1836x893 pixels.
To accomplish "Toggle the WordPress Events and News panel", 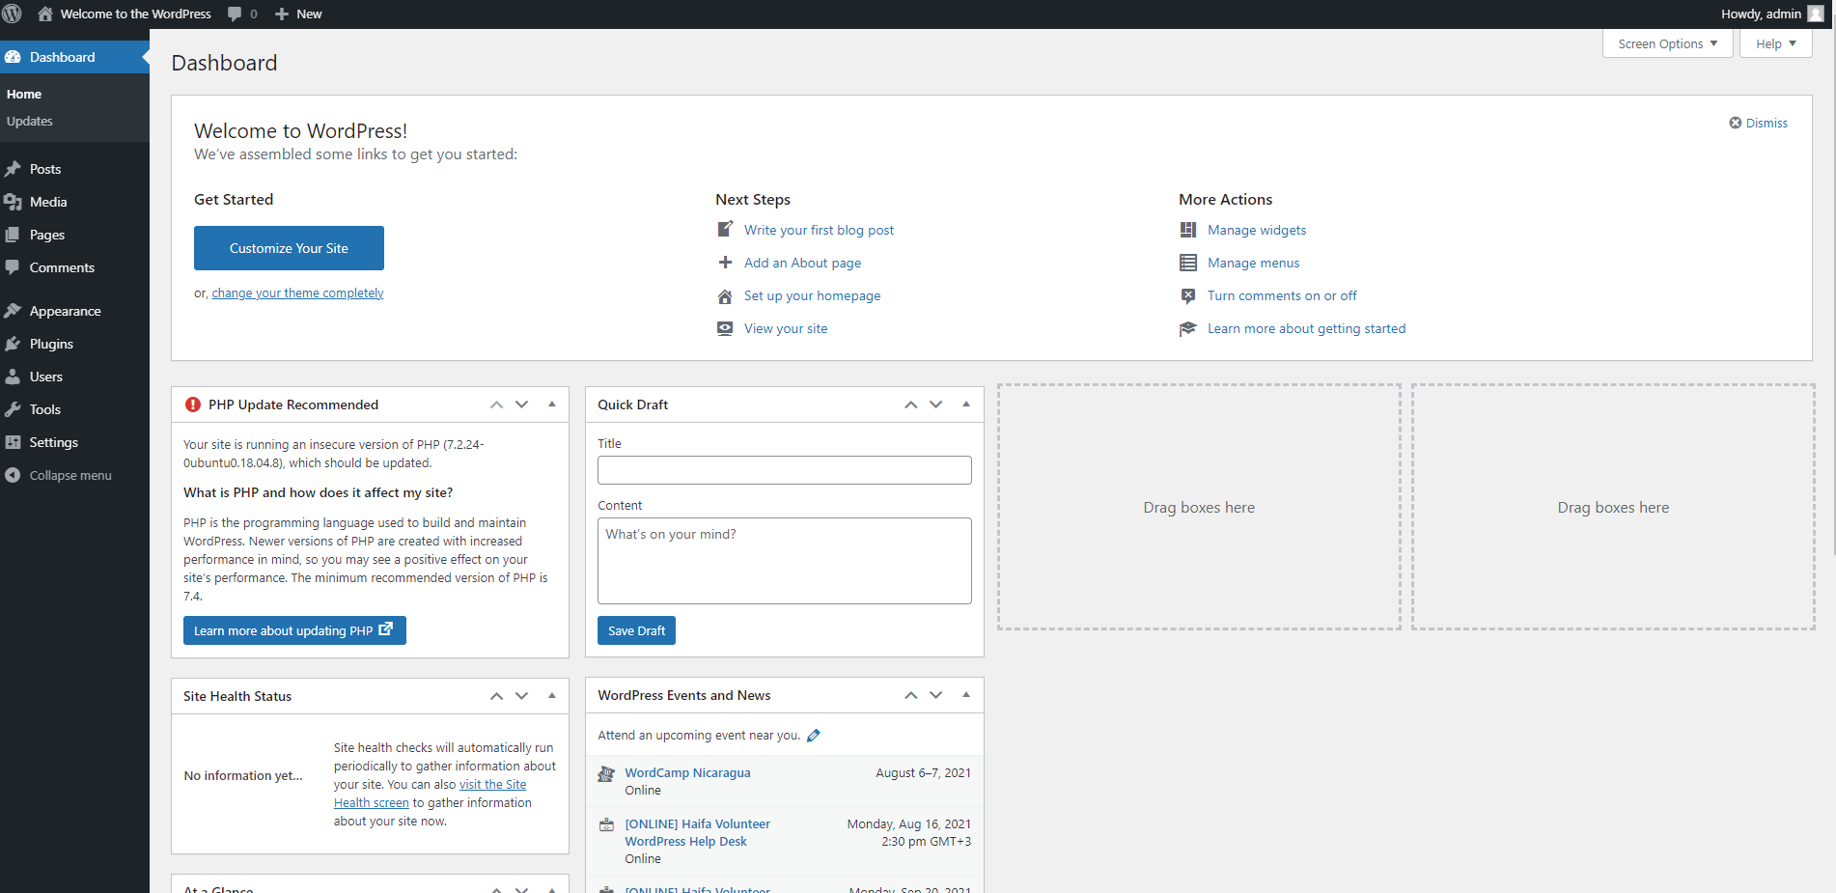I will [966, 695].
